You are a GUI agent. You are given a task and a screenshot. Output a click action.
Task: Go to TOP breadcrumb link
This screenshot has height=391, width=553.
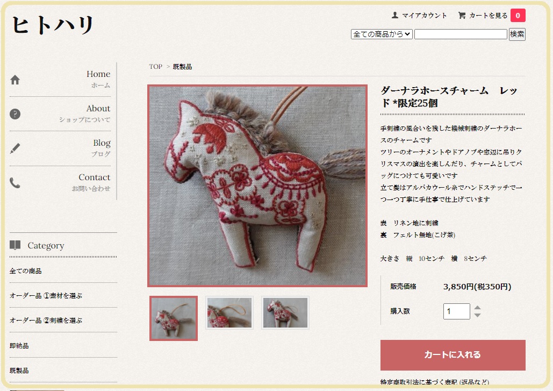(x=155, y=67)
